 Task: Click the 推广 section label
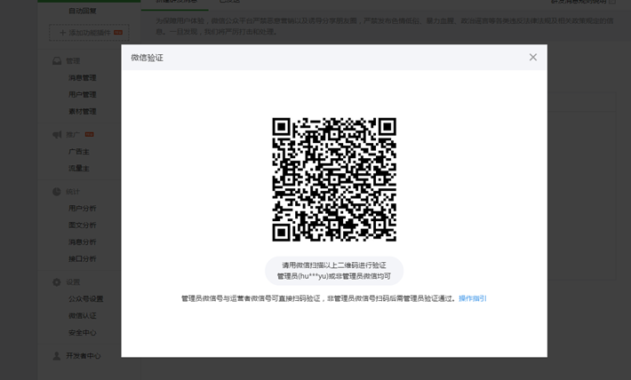tap(73, 135)
